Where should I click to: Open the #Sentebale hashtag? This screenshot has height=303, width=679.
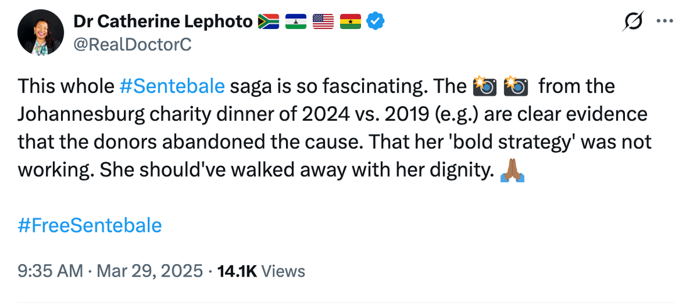pyautogui.click(x=170, y=86)
